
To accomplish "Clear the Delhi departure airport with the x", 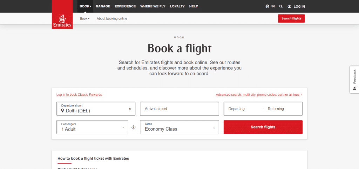I will [130, 109].
